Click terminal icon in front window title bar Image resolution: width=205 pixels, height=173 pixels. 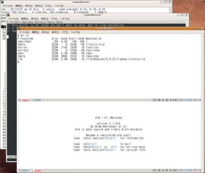[19, 28]
